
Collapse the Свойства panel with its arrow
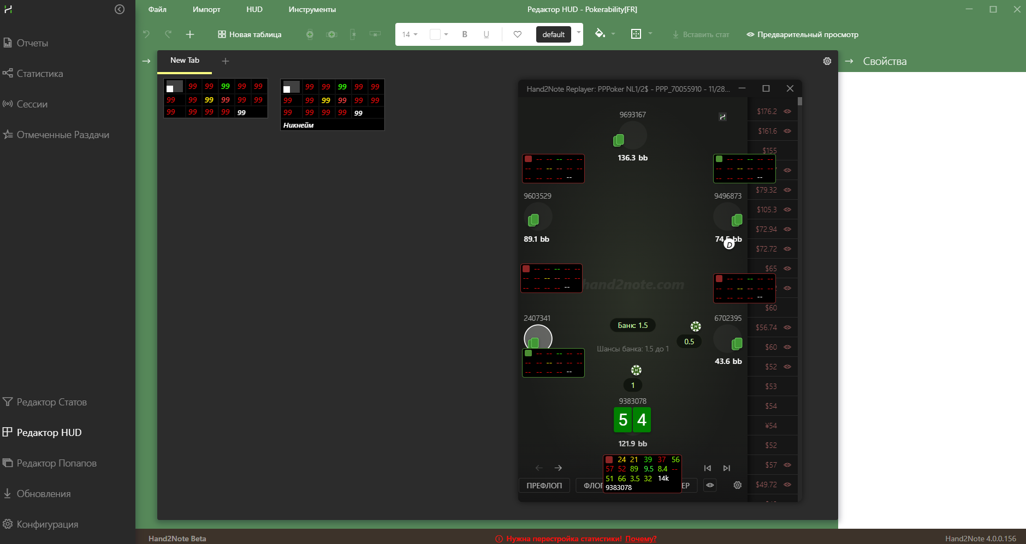point(849,61)
